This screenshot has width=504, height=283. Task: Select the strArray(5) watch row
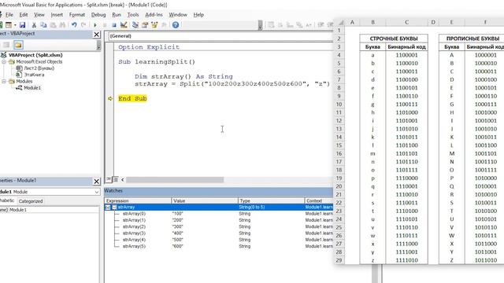pyautogui.click(x=219, y=246)
